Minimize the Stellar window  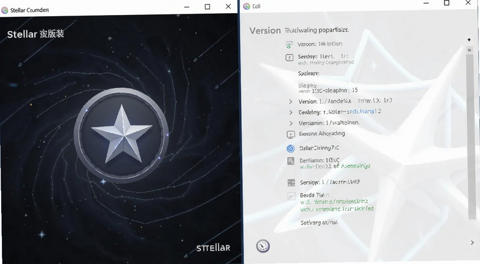[187, 7]
